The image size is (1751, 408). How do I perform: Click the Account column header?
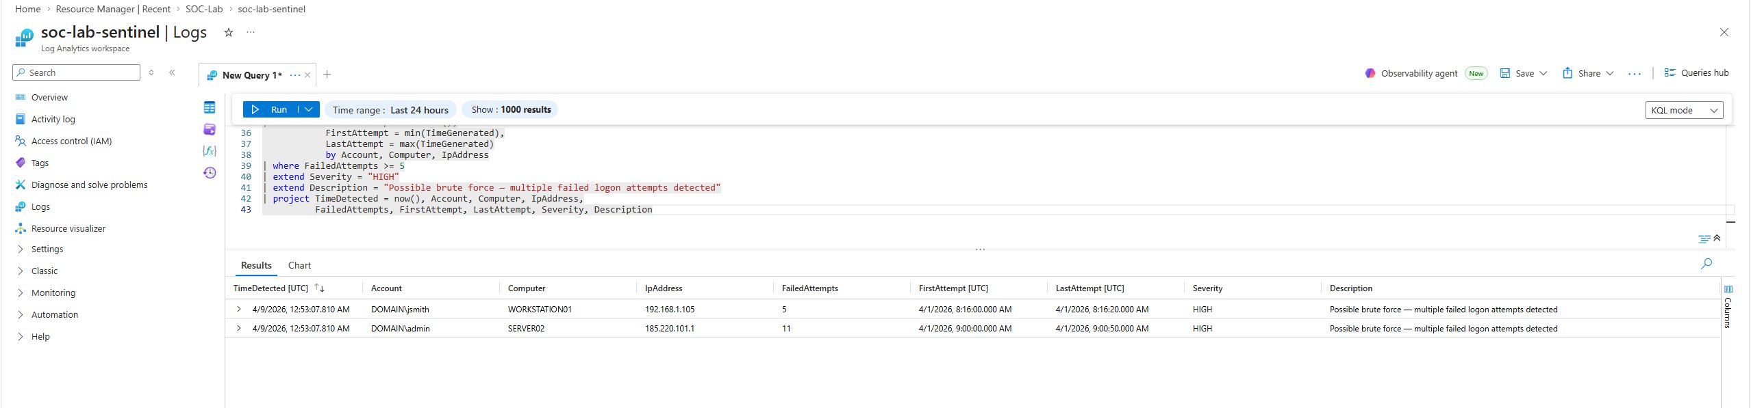[386, 288]
